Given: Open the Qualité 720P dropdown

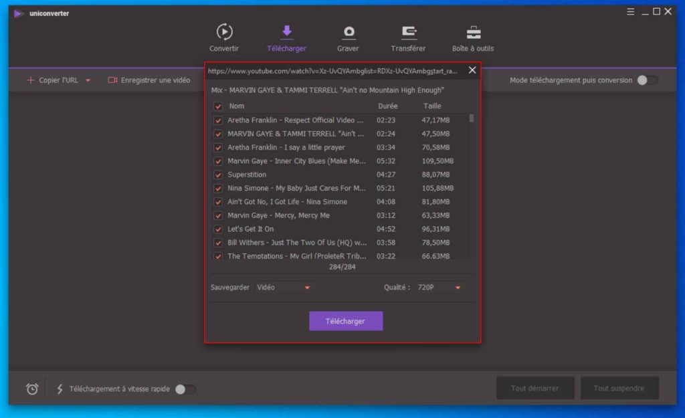Looking at the screenshot, I should pyautogui.click(x=439, y=288).
